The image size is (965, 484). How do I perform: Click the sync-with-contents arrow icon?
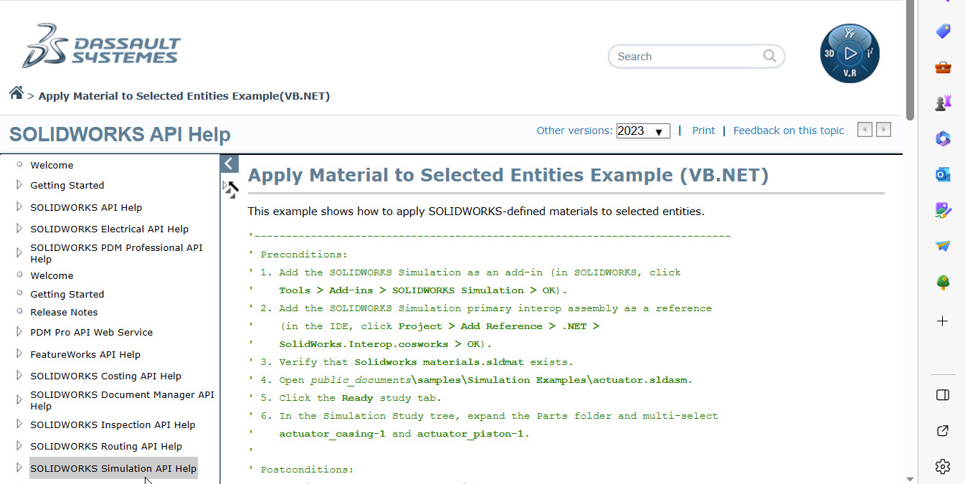coord(231,190)
